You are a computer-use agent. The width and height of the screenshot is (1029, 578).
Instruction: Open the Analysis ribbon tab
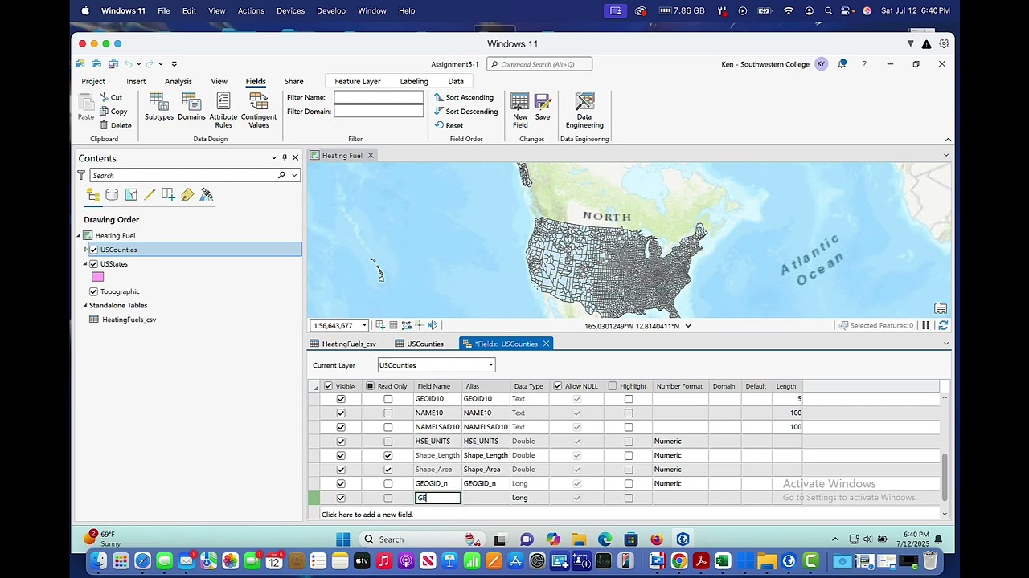(178, 81)
